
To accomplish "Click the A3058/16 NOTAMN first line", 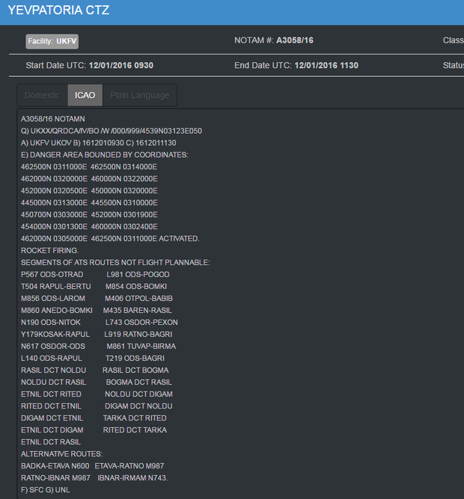I will point(53,119).
